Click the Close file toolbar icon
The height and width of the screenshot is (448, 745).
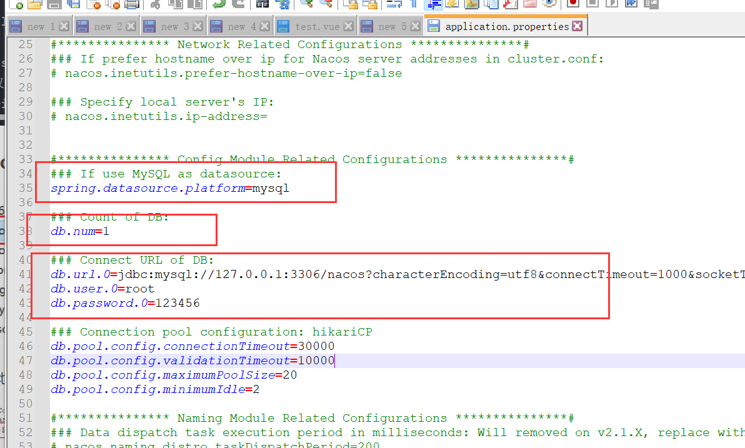pos(94,4)
